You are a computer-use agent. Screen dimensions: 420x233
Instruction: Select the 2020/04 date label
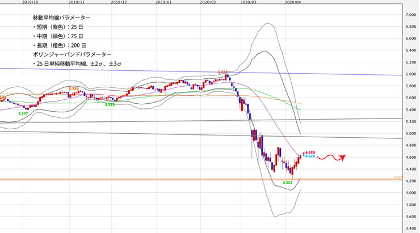(x=293, y=2)
